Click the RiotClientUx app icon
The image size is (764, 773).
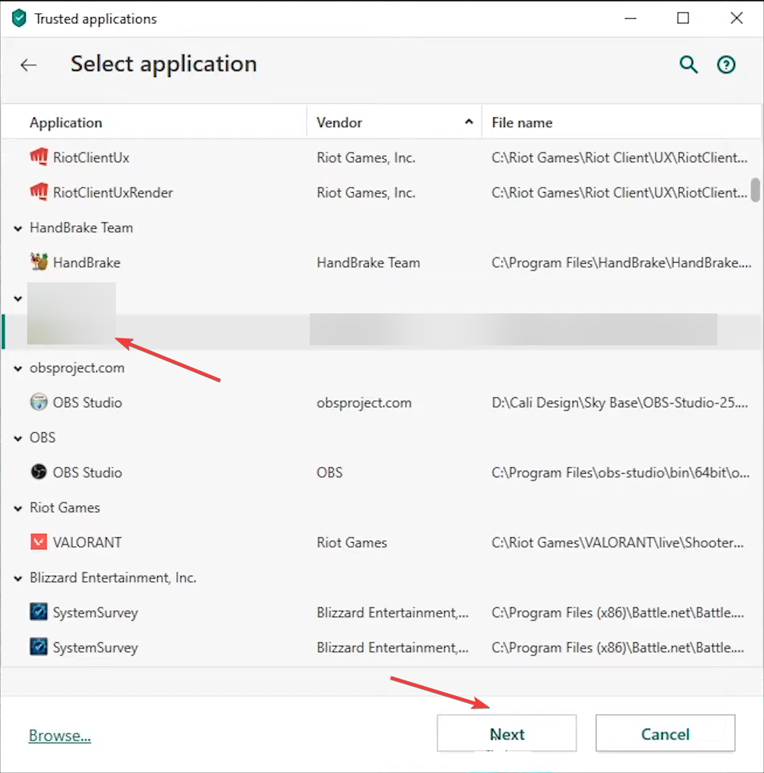click(39, 157)
